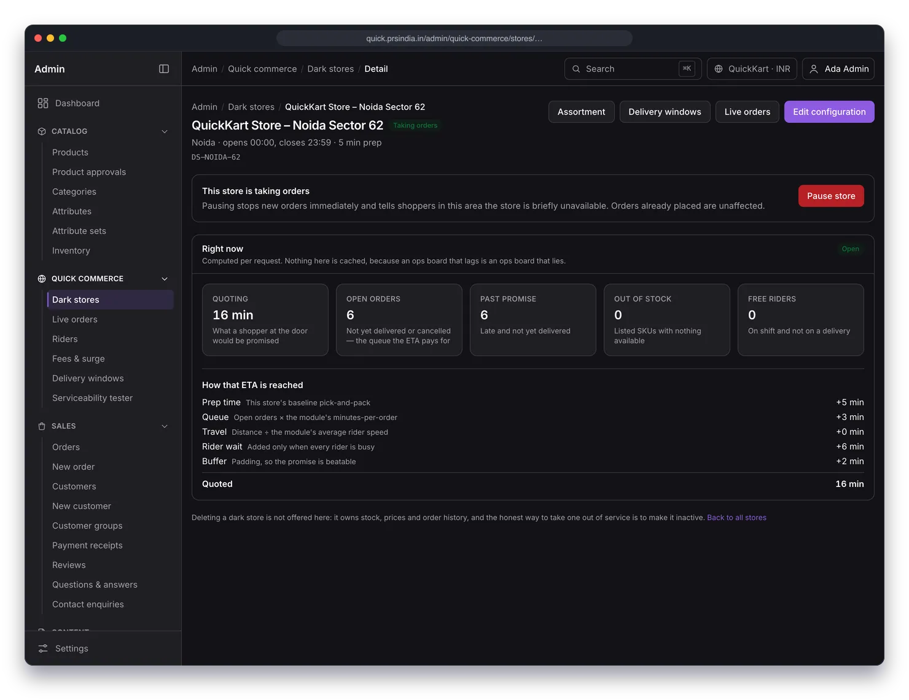The image size is (909, 700).
Task: Open Delivery windows in the sidebar
Action: click(x=111, y=378)
